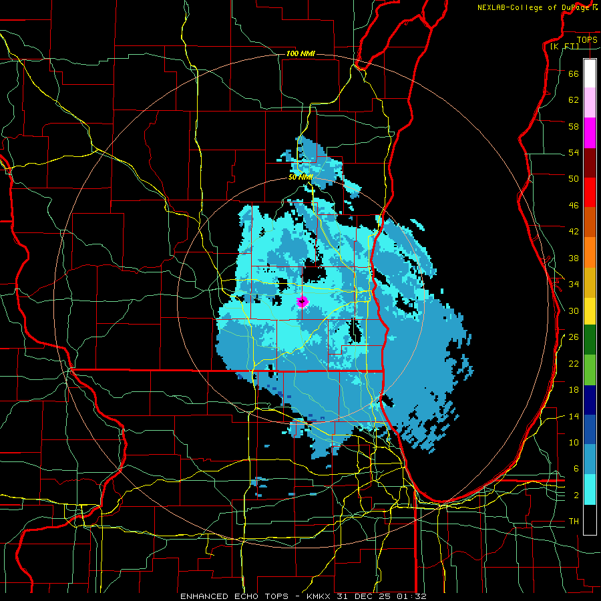This screenshot has height=601, width=601.
Task: Click the bright red legend swatch
Action: pos(590,192)
